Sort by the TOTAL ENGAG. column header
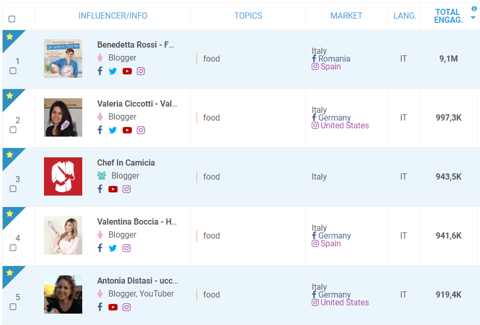 (448, 16)
